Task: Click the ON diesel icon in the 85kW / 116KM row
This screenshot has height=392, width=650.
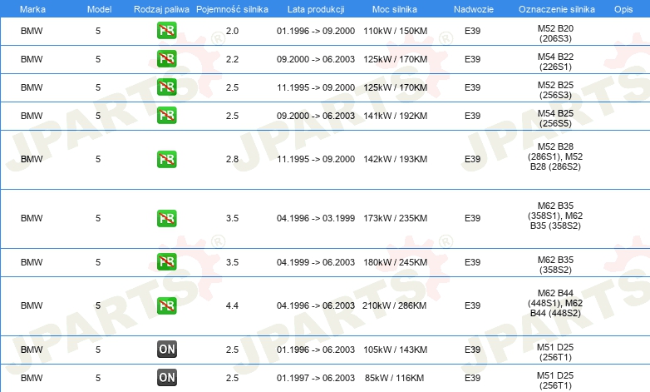Action: pos(166,378)
